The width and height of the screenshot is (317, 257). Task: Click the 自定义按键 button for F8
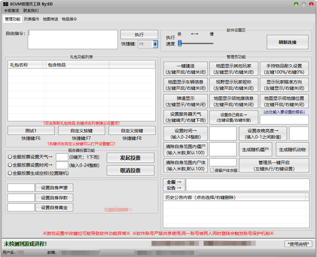pyautogui.click(x=132, y=130)
